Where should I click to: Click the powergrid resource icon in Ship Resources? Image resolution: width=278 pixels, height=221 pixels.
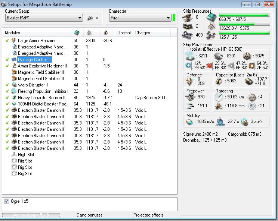pos(211,26)
